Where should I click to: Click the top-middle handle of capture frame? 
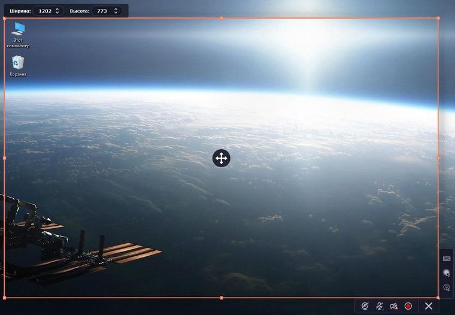pyautogui.click(x=222, y=18)
